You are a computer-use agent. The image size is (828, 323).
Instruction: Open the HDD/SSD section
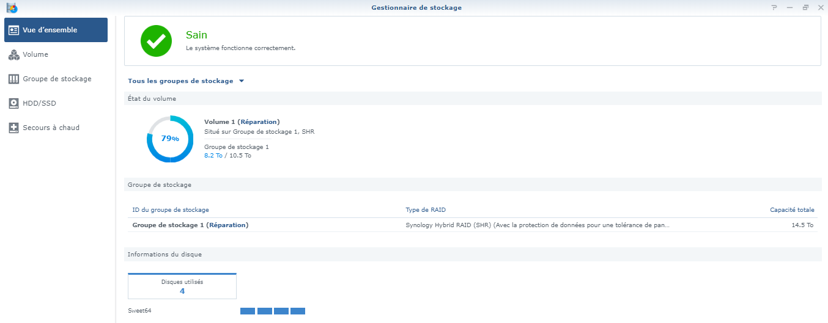[x=56, y=103]
